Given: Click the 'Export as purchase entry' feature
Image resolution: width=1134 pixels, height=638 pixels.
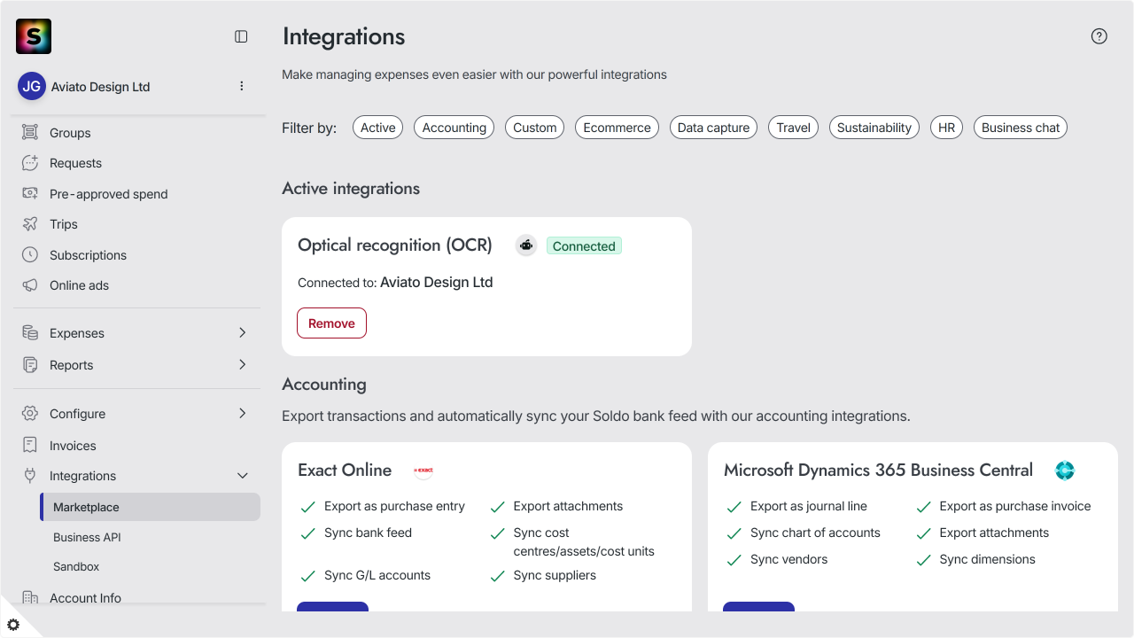Looking at the screenshot, I should [394, 506].
